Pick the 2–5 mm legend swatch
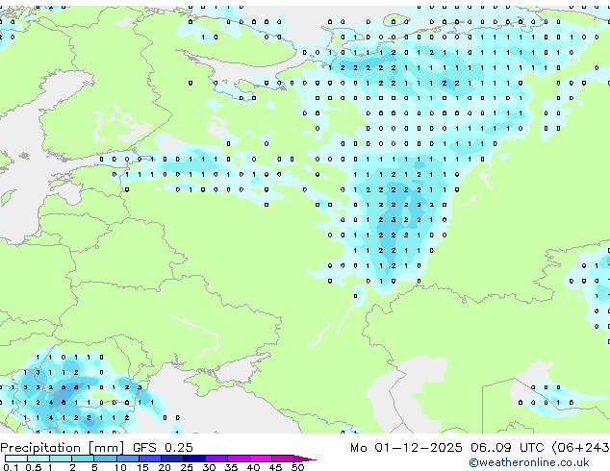This screenshot has width=610, height=471. [x=83, y=459]
